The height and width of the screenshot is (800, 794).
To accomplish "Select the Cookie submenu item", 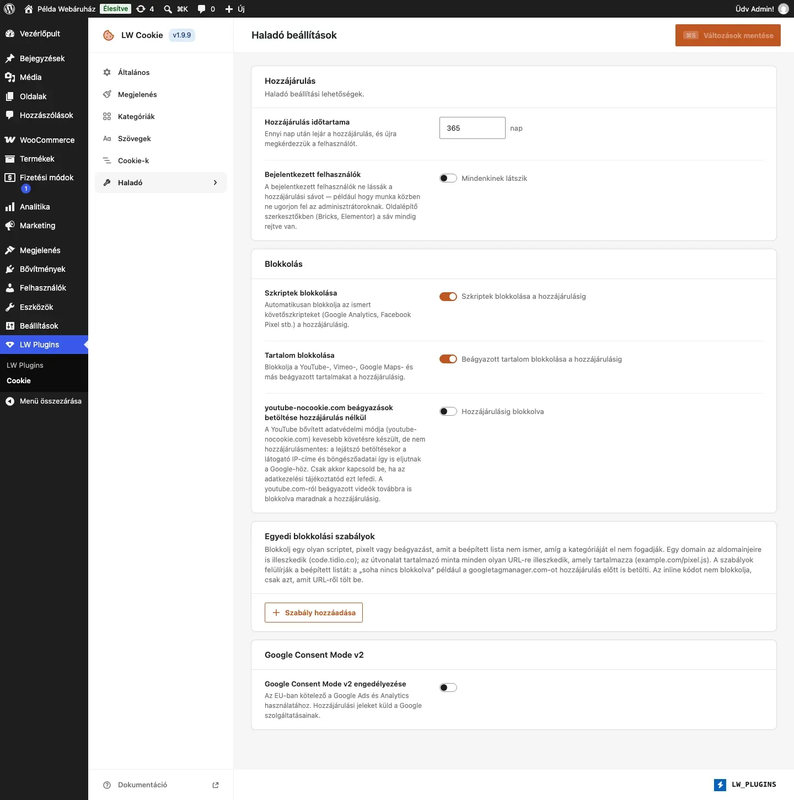I will click(19, 381).
